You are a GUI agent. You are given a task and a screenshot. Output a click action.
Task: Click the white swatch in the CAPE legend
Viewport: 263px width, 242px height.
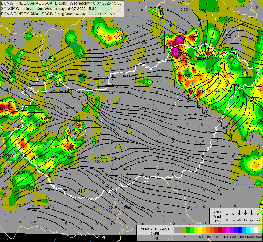257,230
